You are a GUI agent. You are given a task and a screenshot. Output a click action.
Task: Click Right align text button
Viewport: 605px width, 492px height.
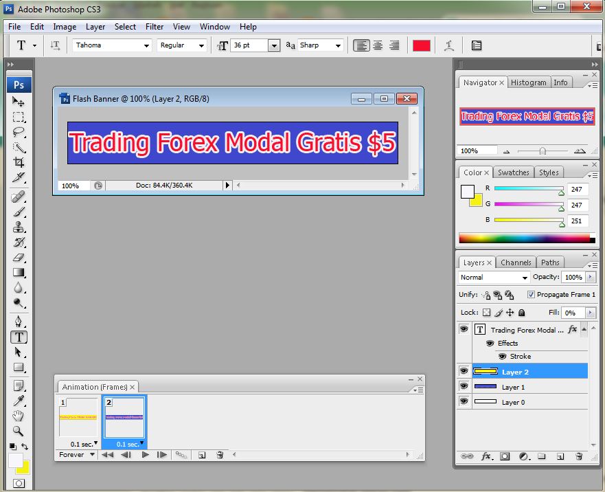(394, 45)
